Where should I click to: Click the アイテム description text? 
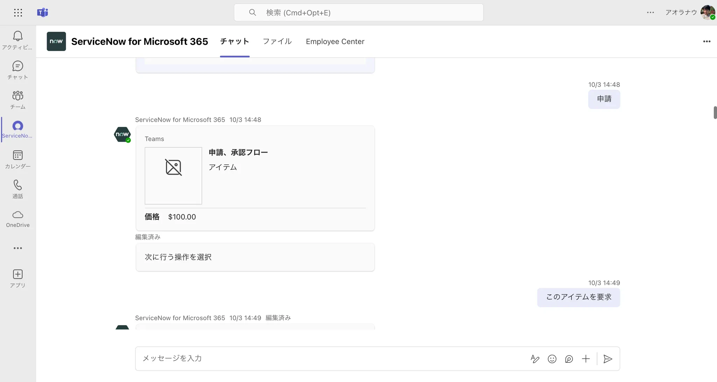(223, 167)
